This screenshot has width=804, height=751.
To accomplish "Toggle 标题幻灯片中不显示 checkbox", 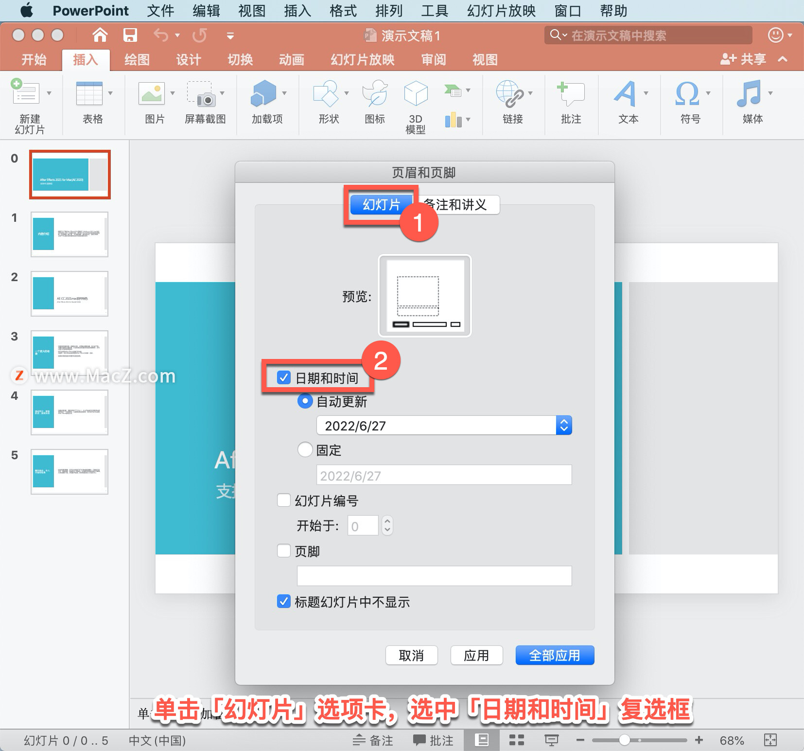I will tap(284, 601).
